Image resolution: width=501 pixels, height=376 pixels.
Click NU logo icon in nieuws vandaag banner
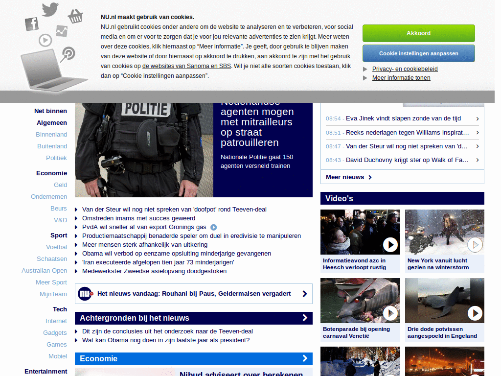click(85, 294)
